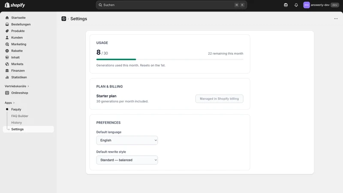Open the Default language dropdown
The width and height of the screenshot is (343, 193).
[127, 140]
